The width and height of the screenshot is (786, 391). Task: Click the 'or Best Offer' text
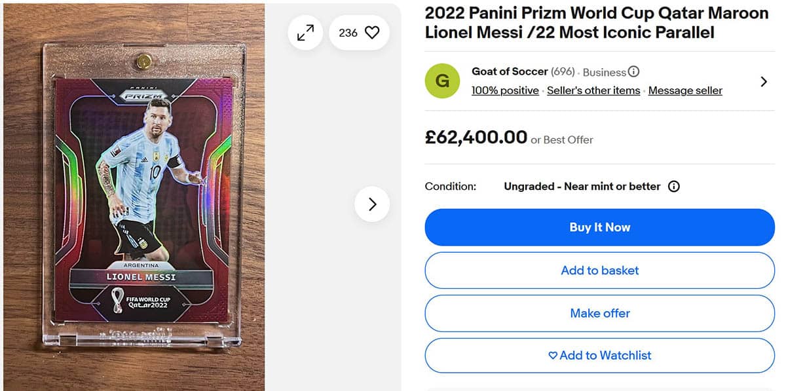coord(562,140)
